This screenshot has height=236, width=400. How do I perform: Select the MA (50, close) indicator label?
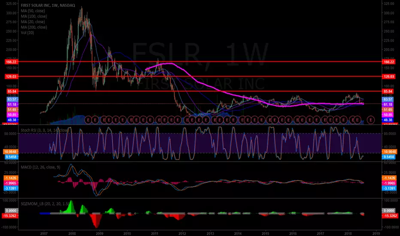(33, 11)
